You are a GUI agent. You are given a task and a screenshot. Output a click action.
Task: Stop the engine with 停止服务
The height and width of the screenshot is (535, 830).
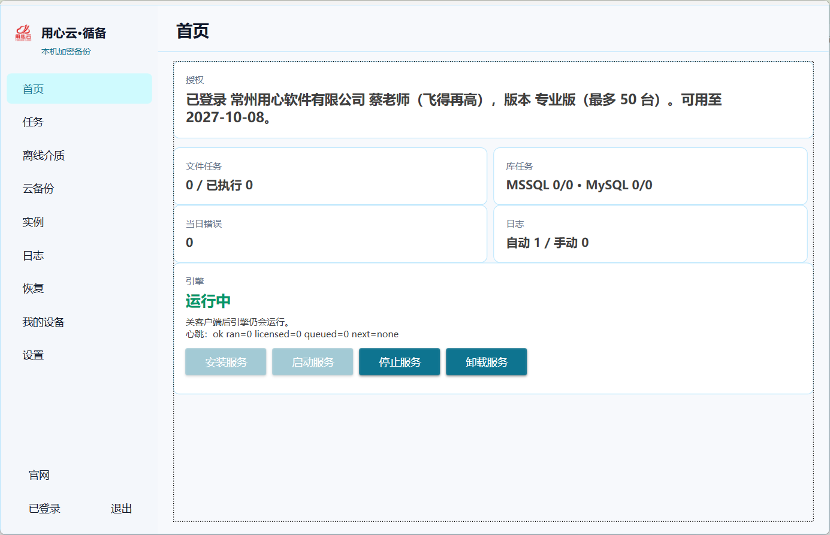(400, 362)
